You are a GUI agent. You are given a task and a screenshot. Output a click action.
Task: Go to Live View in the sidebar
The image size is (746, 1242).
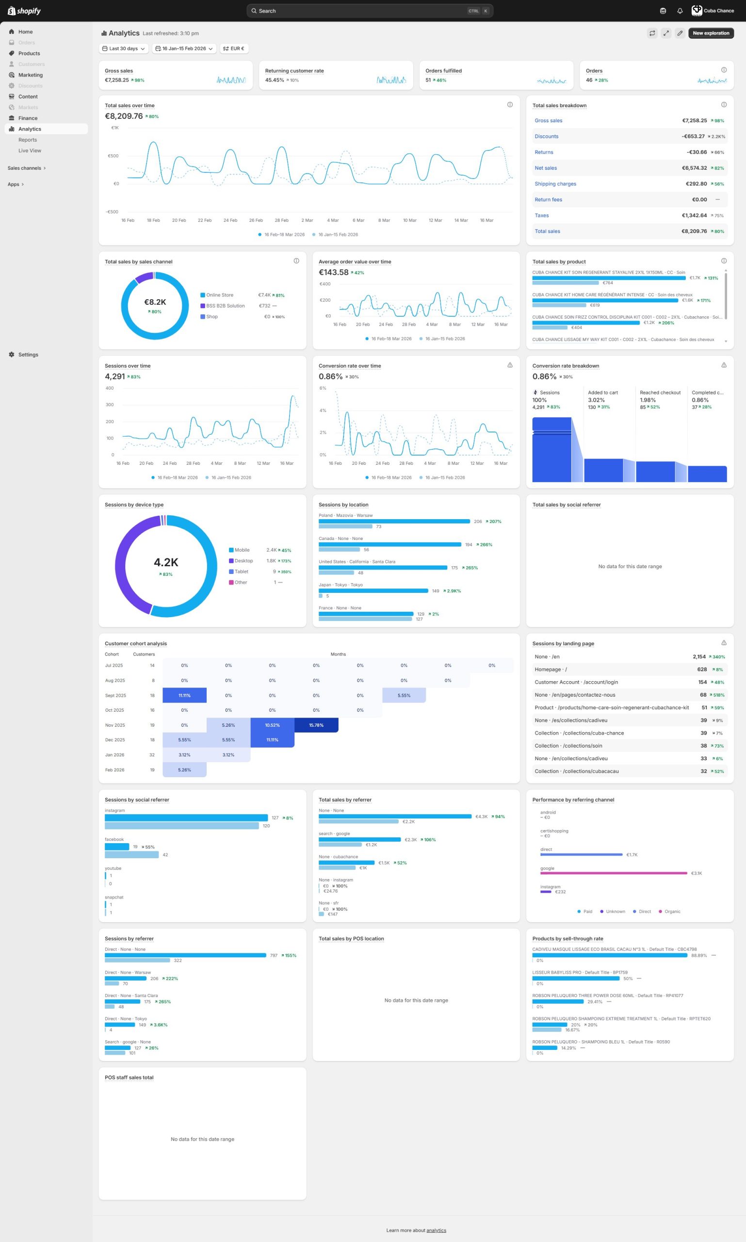click(30, 151)
